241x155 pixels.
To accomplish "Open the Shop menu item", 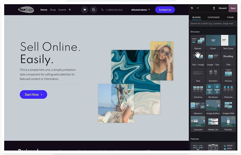I will coord(53,10).
